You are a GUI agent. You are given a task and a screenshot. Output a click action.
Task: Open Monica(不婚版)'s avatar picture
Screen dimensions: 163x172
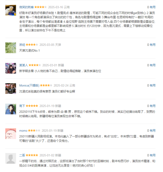[x=11, y=88]
